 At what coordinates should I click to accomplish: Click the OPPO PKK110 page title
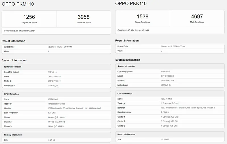click(x=131, y=3)
